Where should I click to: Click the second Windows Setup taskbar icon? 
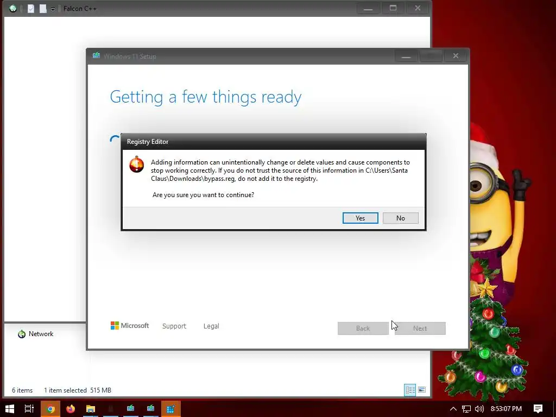151,409
